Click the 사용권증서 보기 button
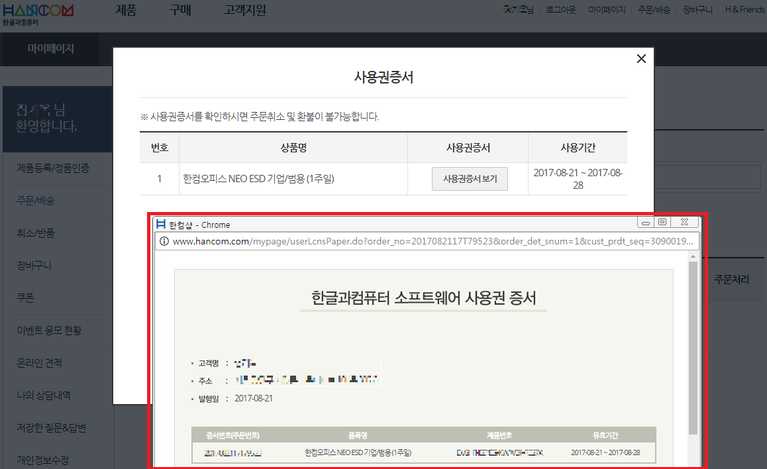The width and height of the screenshot is (767, 469). [x=470, y=179]
